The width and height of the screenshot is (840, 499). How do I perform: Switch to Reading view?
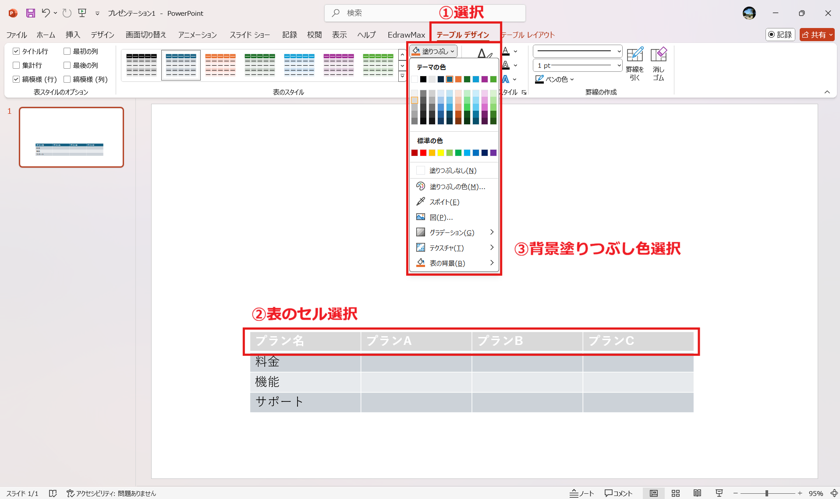tap(697, 493)
